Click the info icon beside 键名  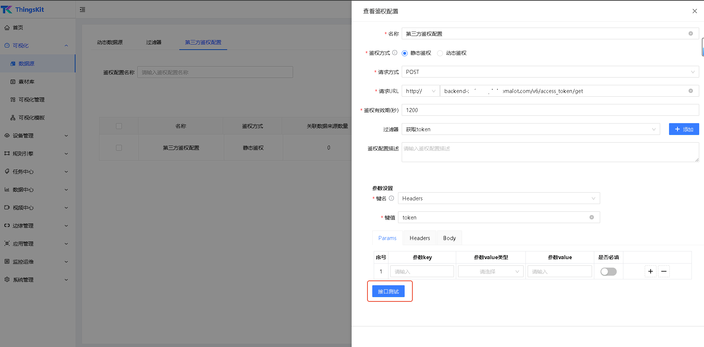(x=391, y=198)
